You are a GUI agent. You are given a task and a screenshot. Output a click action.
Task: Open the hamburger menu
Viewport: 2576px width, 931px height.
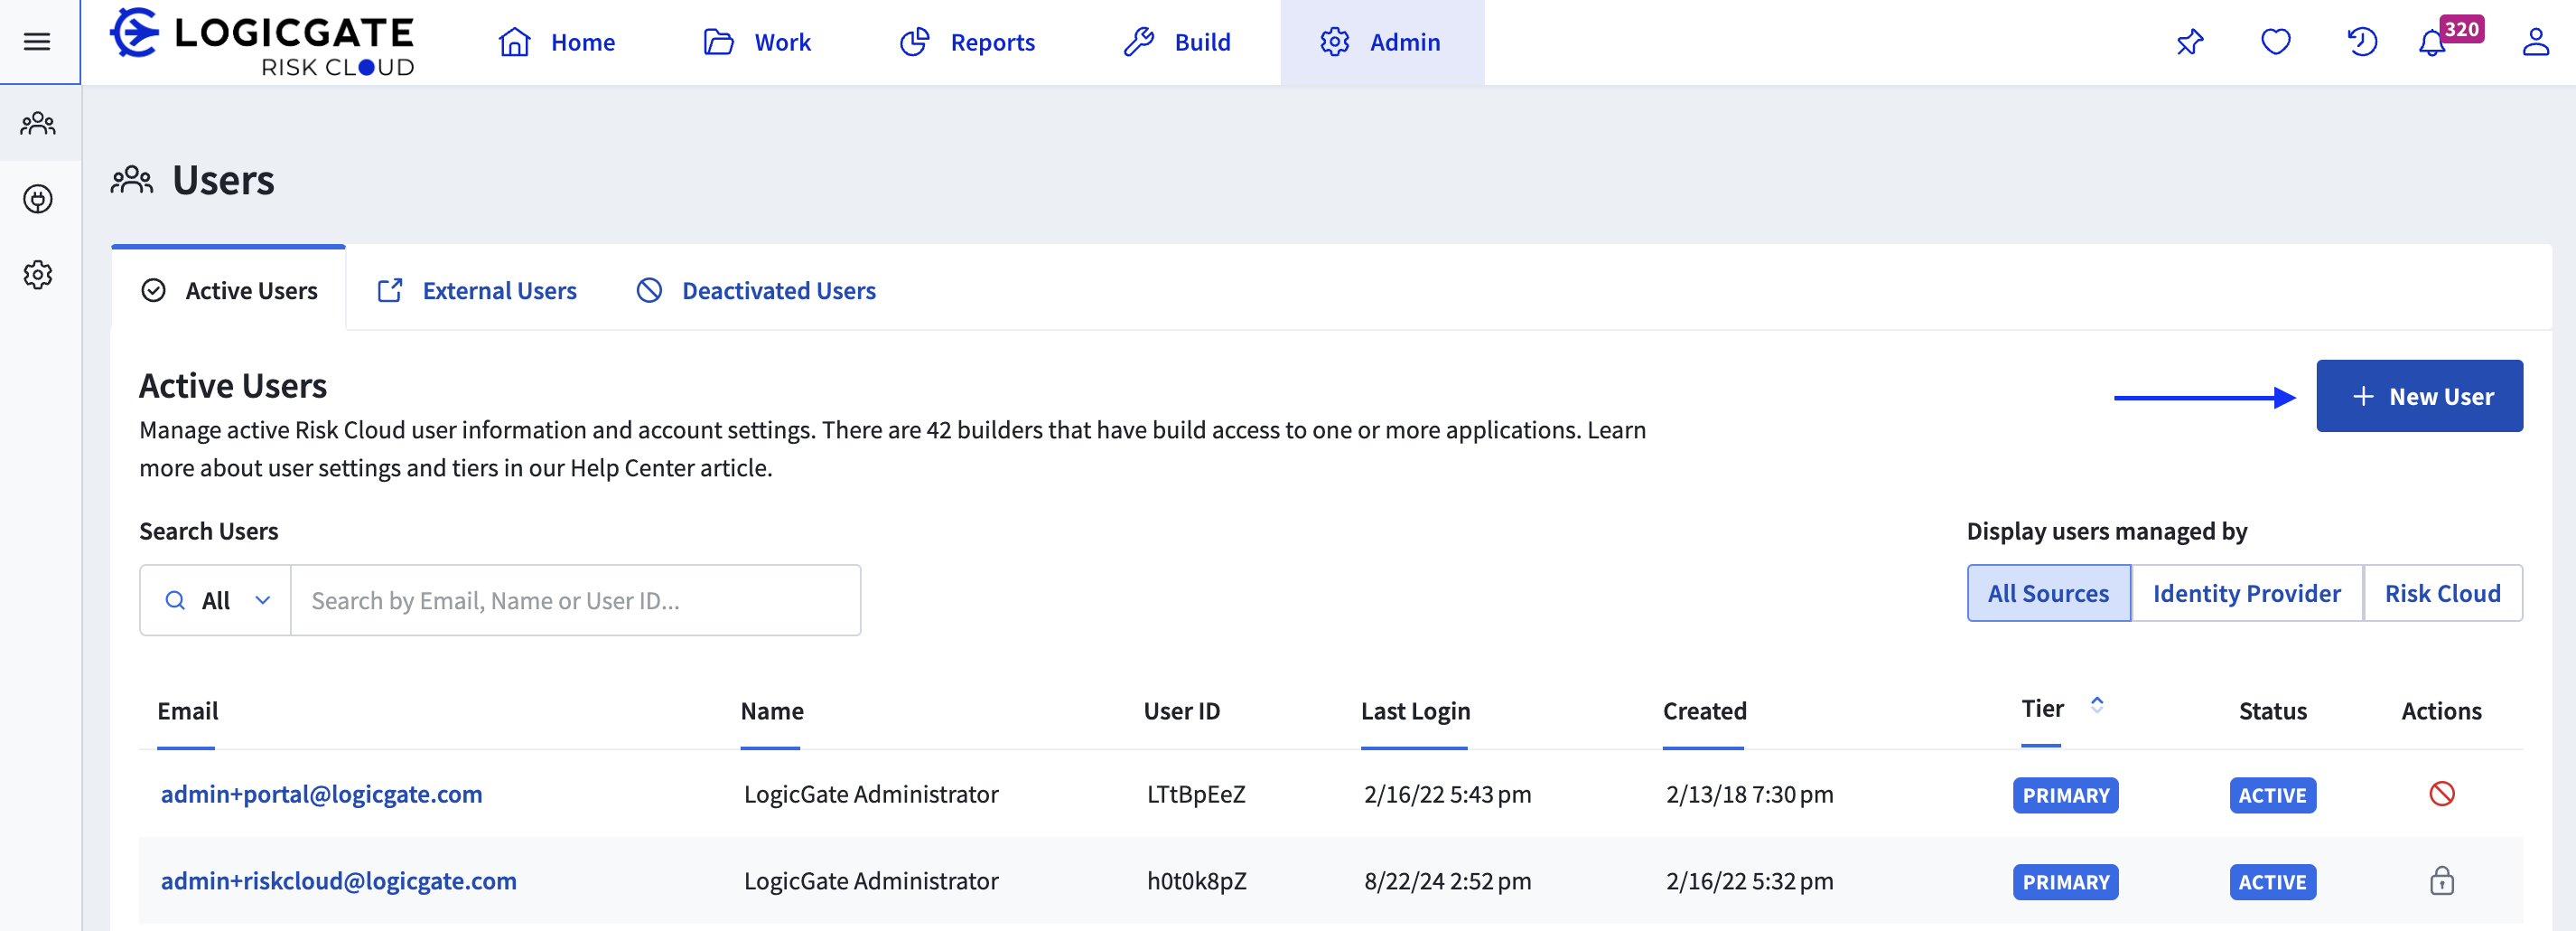click(37, 42)
